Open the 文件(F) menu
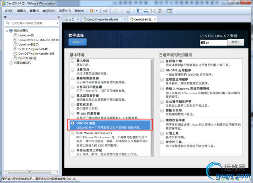Screen dimensions: 253x183 pos(9,11)
